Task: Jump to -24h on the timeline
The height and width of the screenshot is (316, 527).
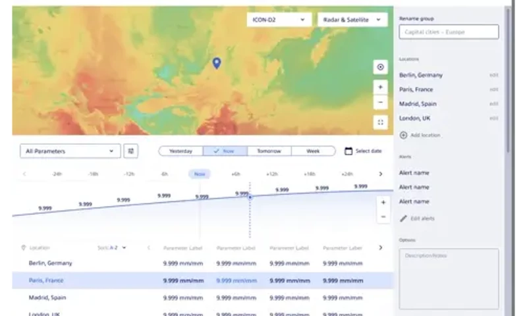Action: pyautogui.click(x=57, y=174)
